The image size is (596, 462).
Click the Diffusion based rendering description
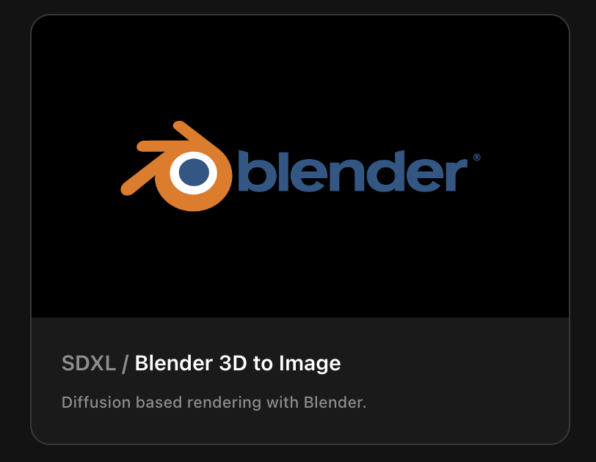click(214, 403)
